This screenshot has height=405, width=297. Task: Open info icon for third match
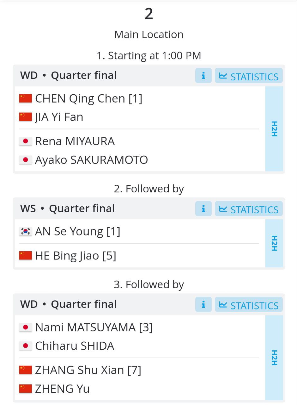pos(203,305)
